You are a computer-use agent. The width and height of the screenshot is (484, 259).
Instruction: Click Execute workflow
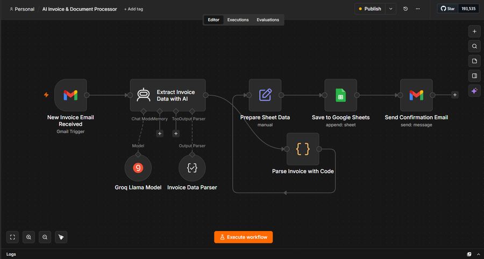(x=243, y=237)
